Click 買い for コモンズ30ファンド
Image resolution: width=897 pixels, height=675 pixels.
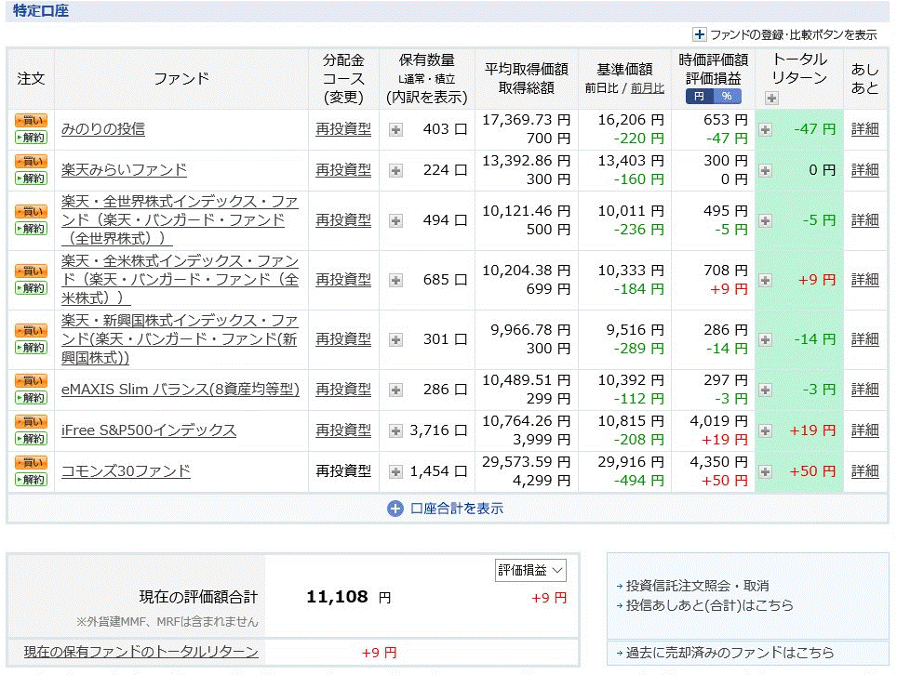pyautogui.click(x=31, y=463)
